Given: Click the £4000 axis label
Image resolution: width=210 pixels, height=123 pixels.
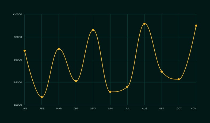Looking at the screenshot, I should click(x=18, y=82).
